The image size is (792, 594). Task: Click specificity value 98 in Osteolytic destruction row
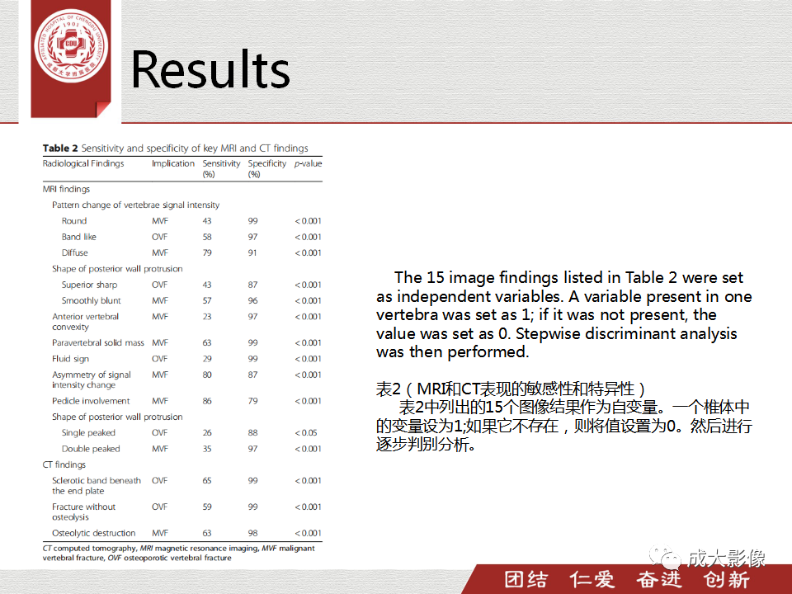pyautogui.click(x=252, y=533)
